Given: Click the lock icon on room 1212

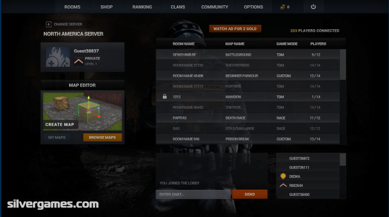Looking at the screenshot, I should coord(165,96).
